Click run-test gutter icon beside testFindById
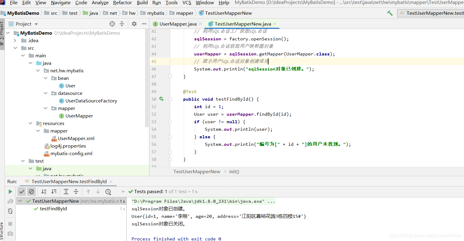 (161, 99)
